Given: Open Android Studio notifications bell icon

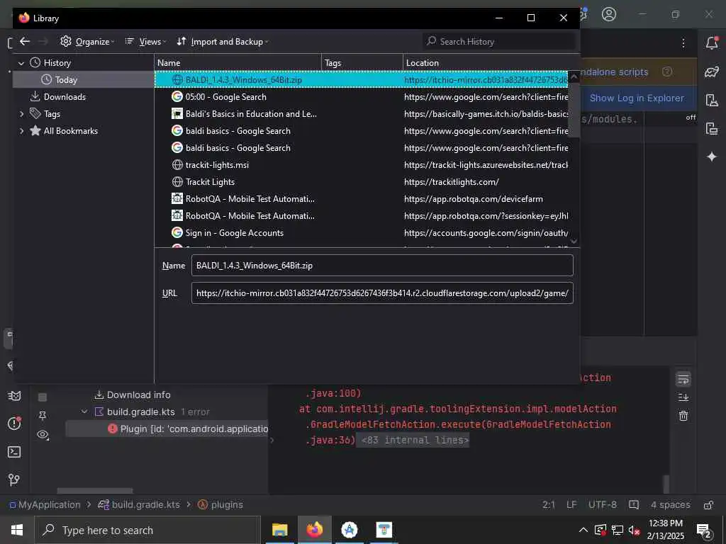Looking at the screenshot, I should click(712, 43).
